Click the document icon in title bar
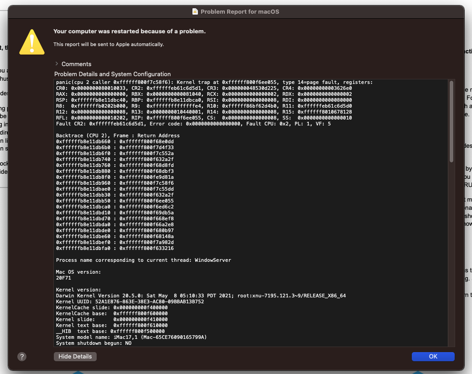 pyautogui.click(x=195, y=11)
